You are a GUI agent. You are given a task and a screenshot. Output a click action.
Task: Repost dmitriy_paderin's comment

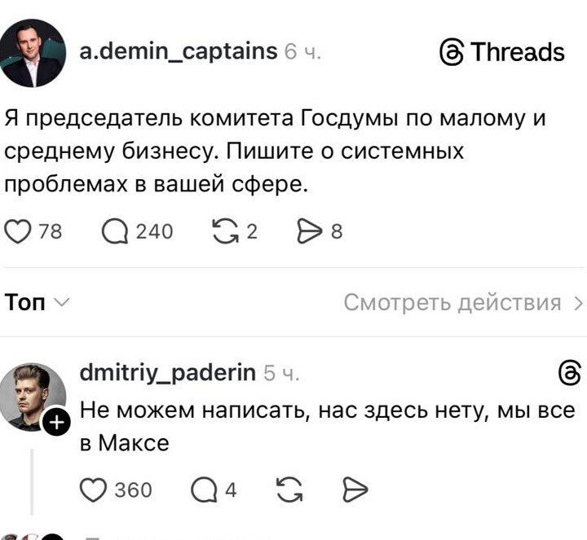(287, 489)
